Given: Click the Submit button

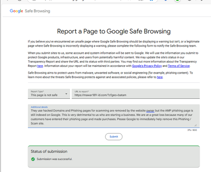Looking at the screenshot, I should [114, 137].
